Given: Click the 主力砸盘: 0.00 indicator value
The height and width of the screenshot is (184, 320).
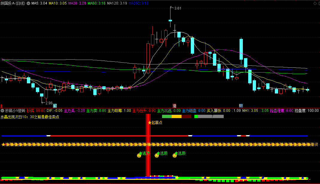Looking at the screenshot, I should point(194,111).
